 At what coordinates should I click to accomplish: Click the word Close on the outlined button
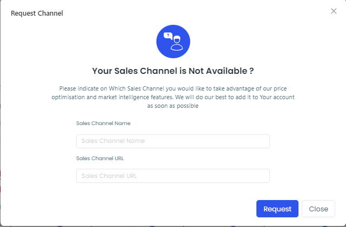tap(318, 209)
